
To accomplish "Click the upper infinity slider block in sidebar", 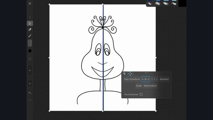I will tap(30, 70).
